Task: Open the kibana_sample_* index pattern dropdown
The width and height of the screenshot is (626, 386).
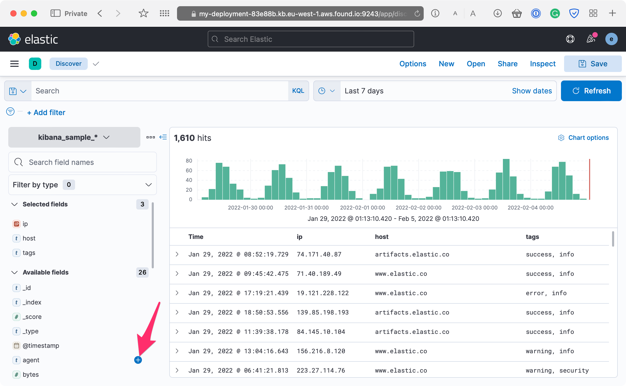Action: (x=74, y=137)
